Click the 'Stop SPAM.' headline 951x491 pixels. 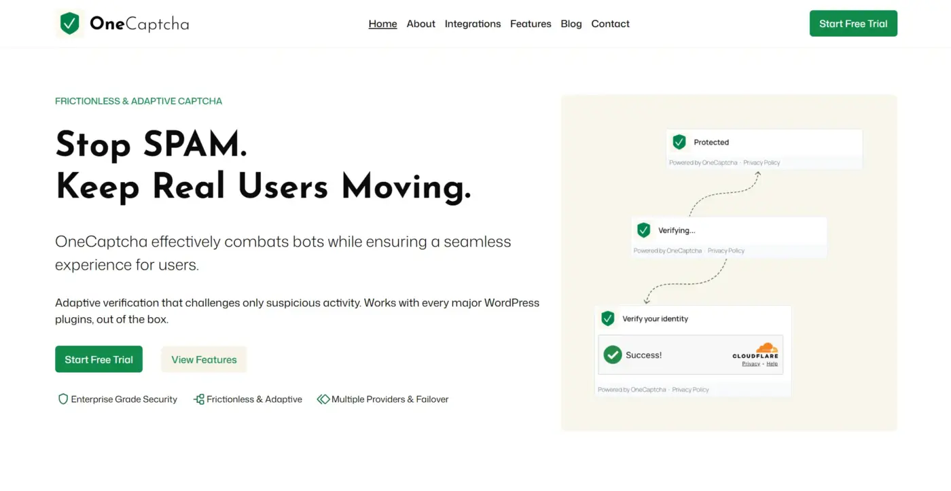coord(151,144)
